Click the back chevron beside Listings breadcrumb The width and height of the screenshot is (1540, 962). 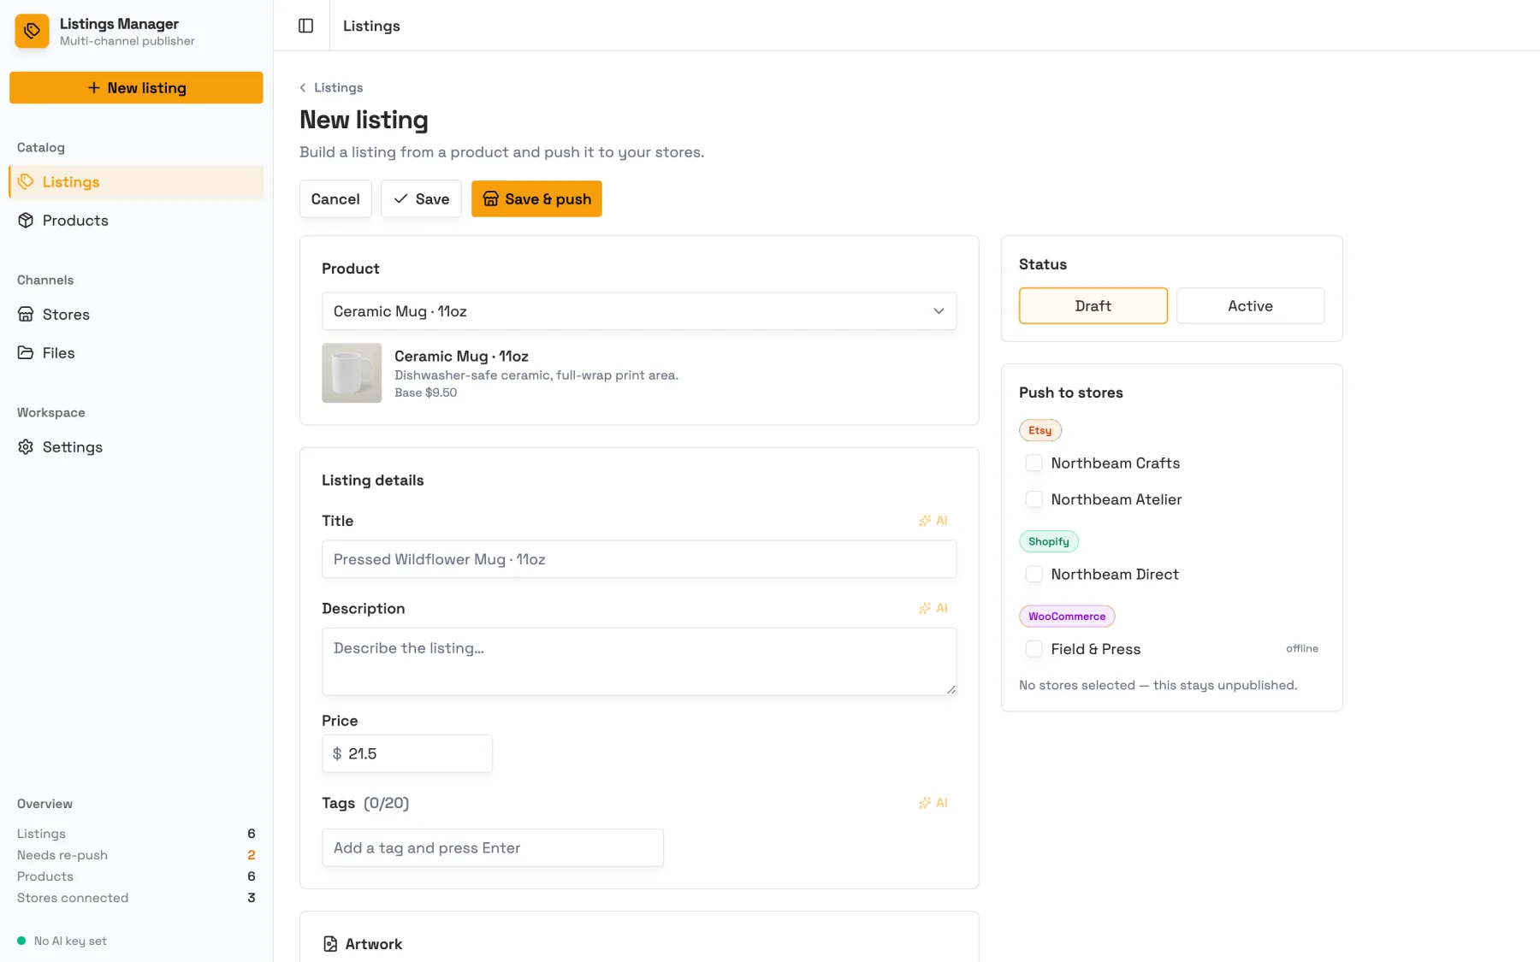coord(303,87)
